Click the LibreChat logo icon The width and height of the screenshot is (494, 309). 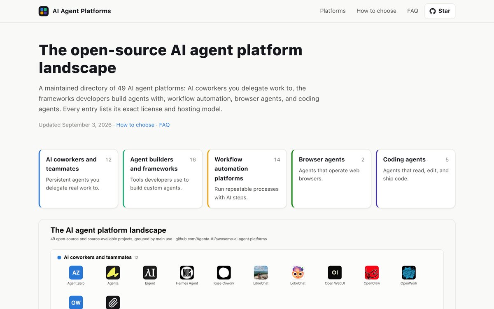pyautogui.click(x=261, y=273)
